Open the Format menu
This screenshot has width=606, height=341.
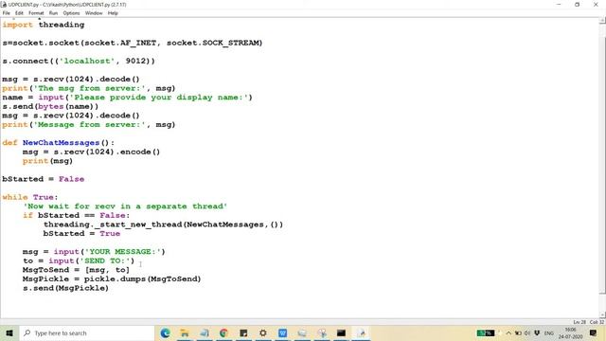36,13
